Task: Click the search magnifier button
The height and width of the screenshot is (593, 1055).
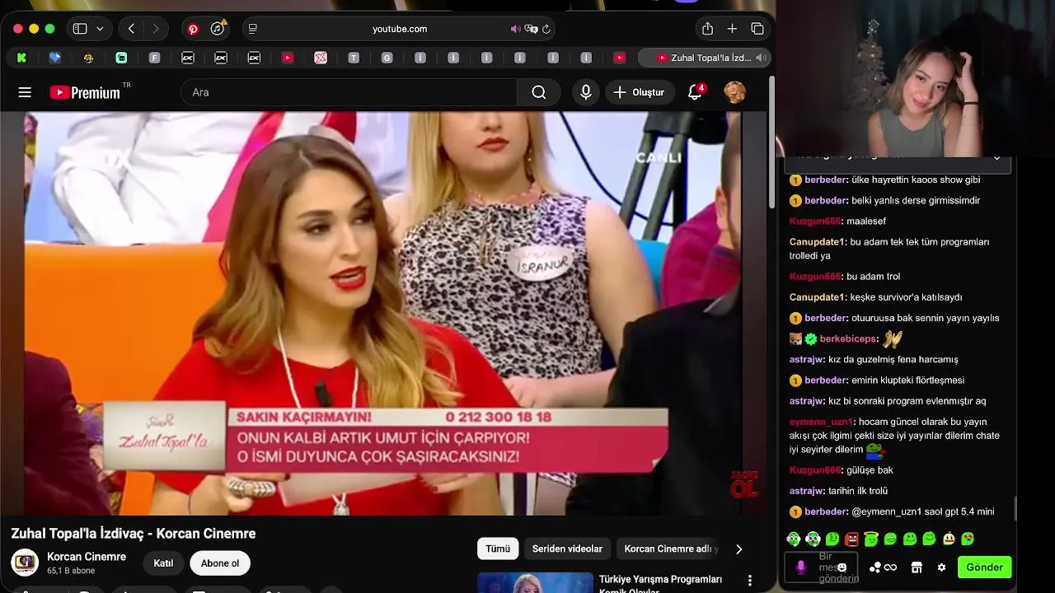Action: tap(539, 92)
